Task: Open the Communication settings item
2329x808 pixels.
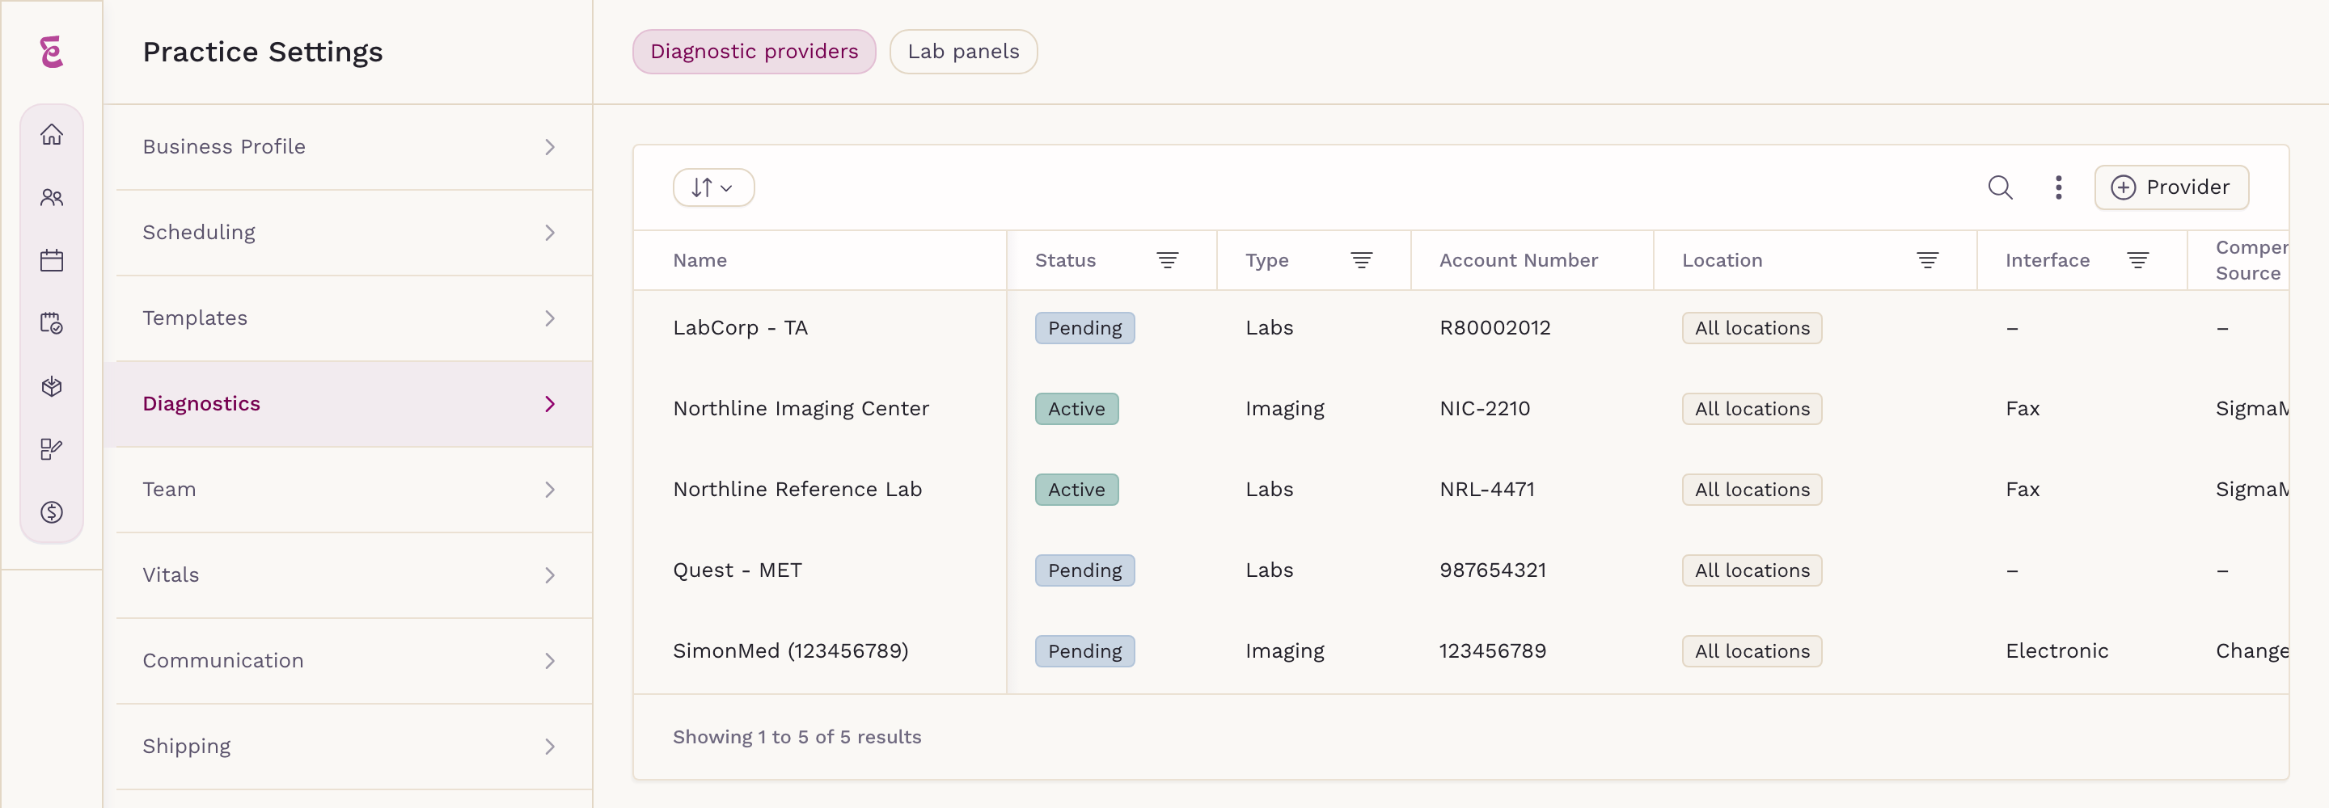Action: click(x=348, y=661)
